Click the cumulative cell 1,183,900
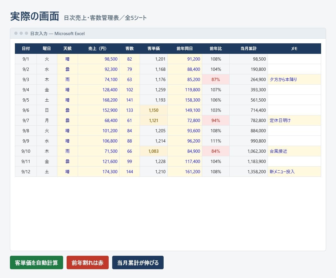Image resolution: width=336 pixels, height=278 pixels. (249, 162)
